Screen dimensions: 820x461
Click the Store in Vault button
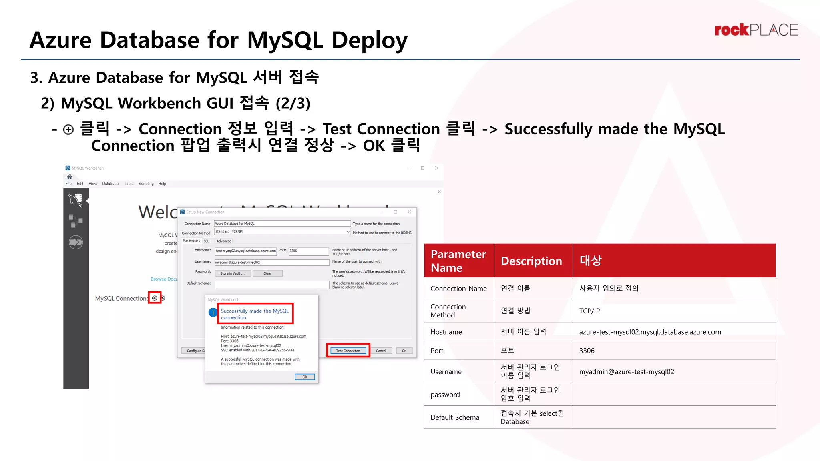(233, 273)
